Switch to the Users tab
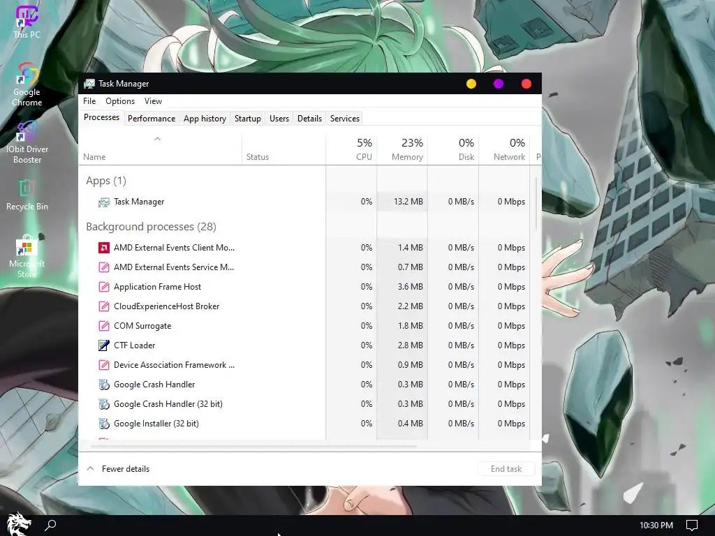 point(279,119)
